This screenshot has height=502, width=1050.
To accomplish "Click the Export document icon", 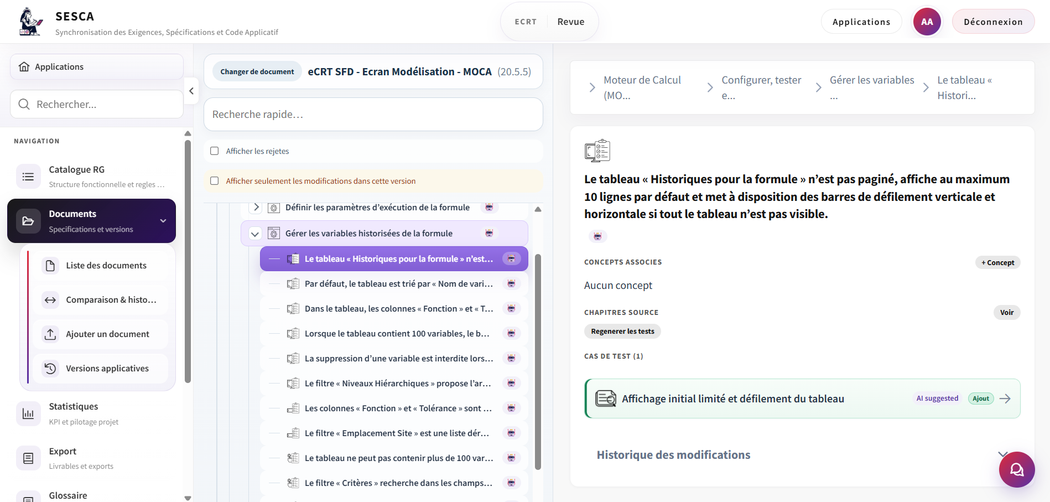I will tap(28, 458).
